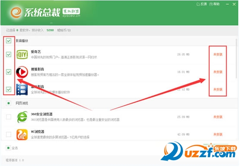Image resolution: width=240 pixels, height=168 pixels.
Task: Click the file size in the 爱奇艺 row
Action: pos(183,55)
